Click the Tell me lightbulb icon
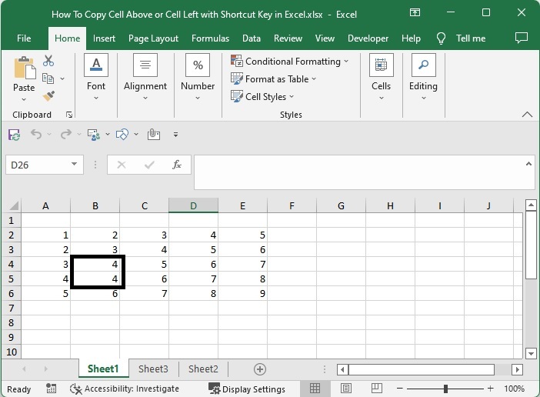The height and width of the screenshot is (397, 540). [x=442, y=38]
